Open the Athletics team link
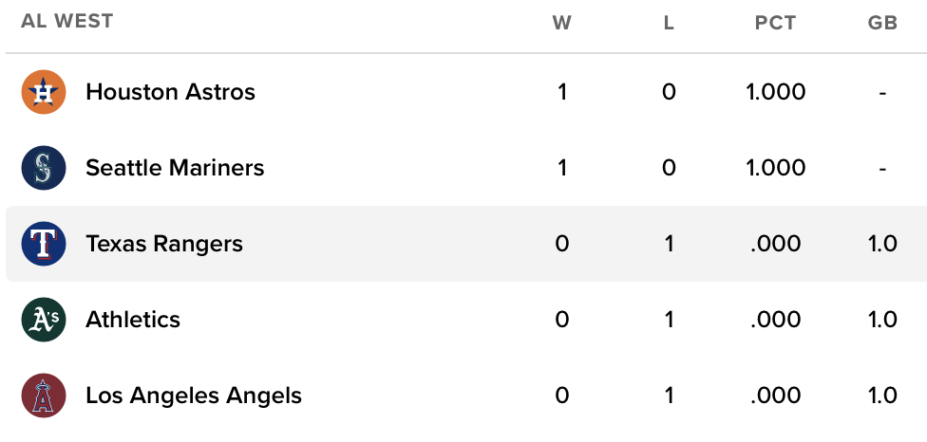 pyautogui.click(x=133, y=320)
